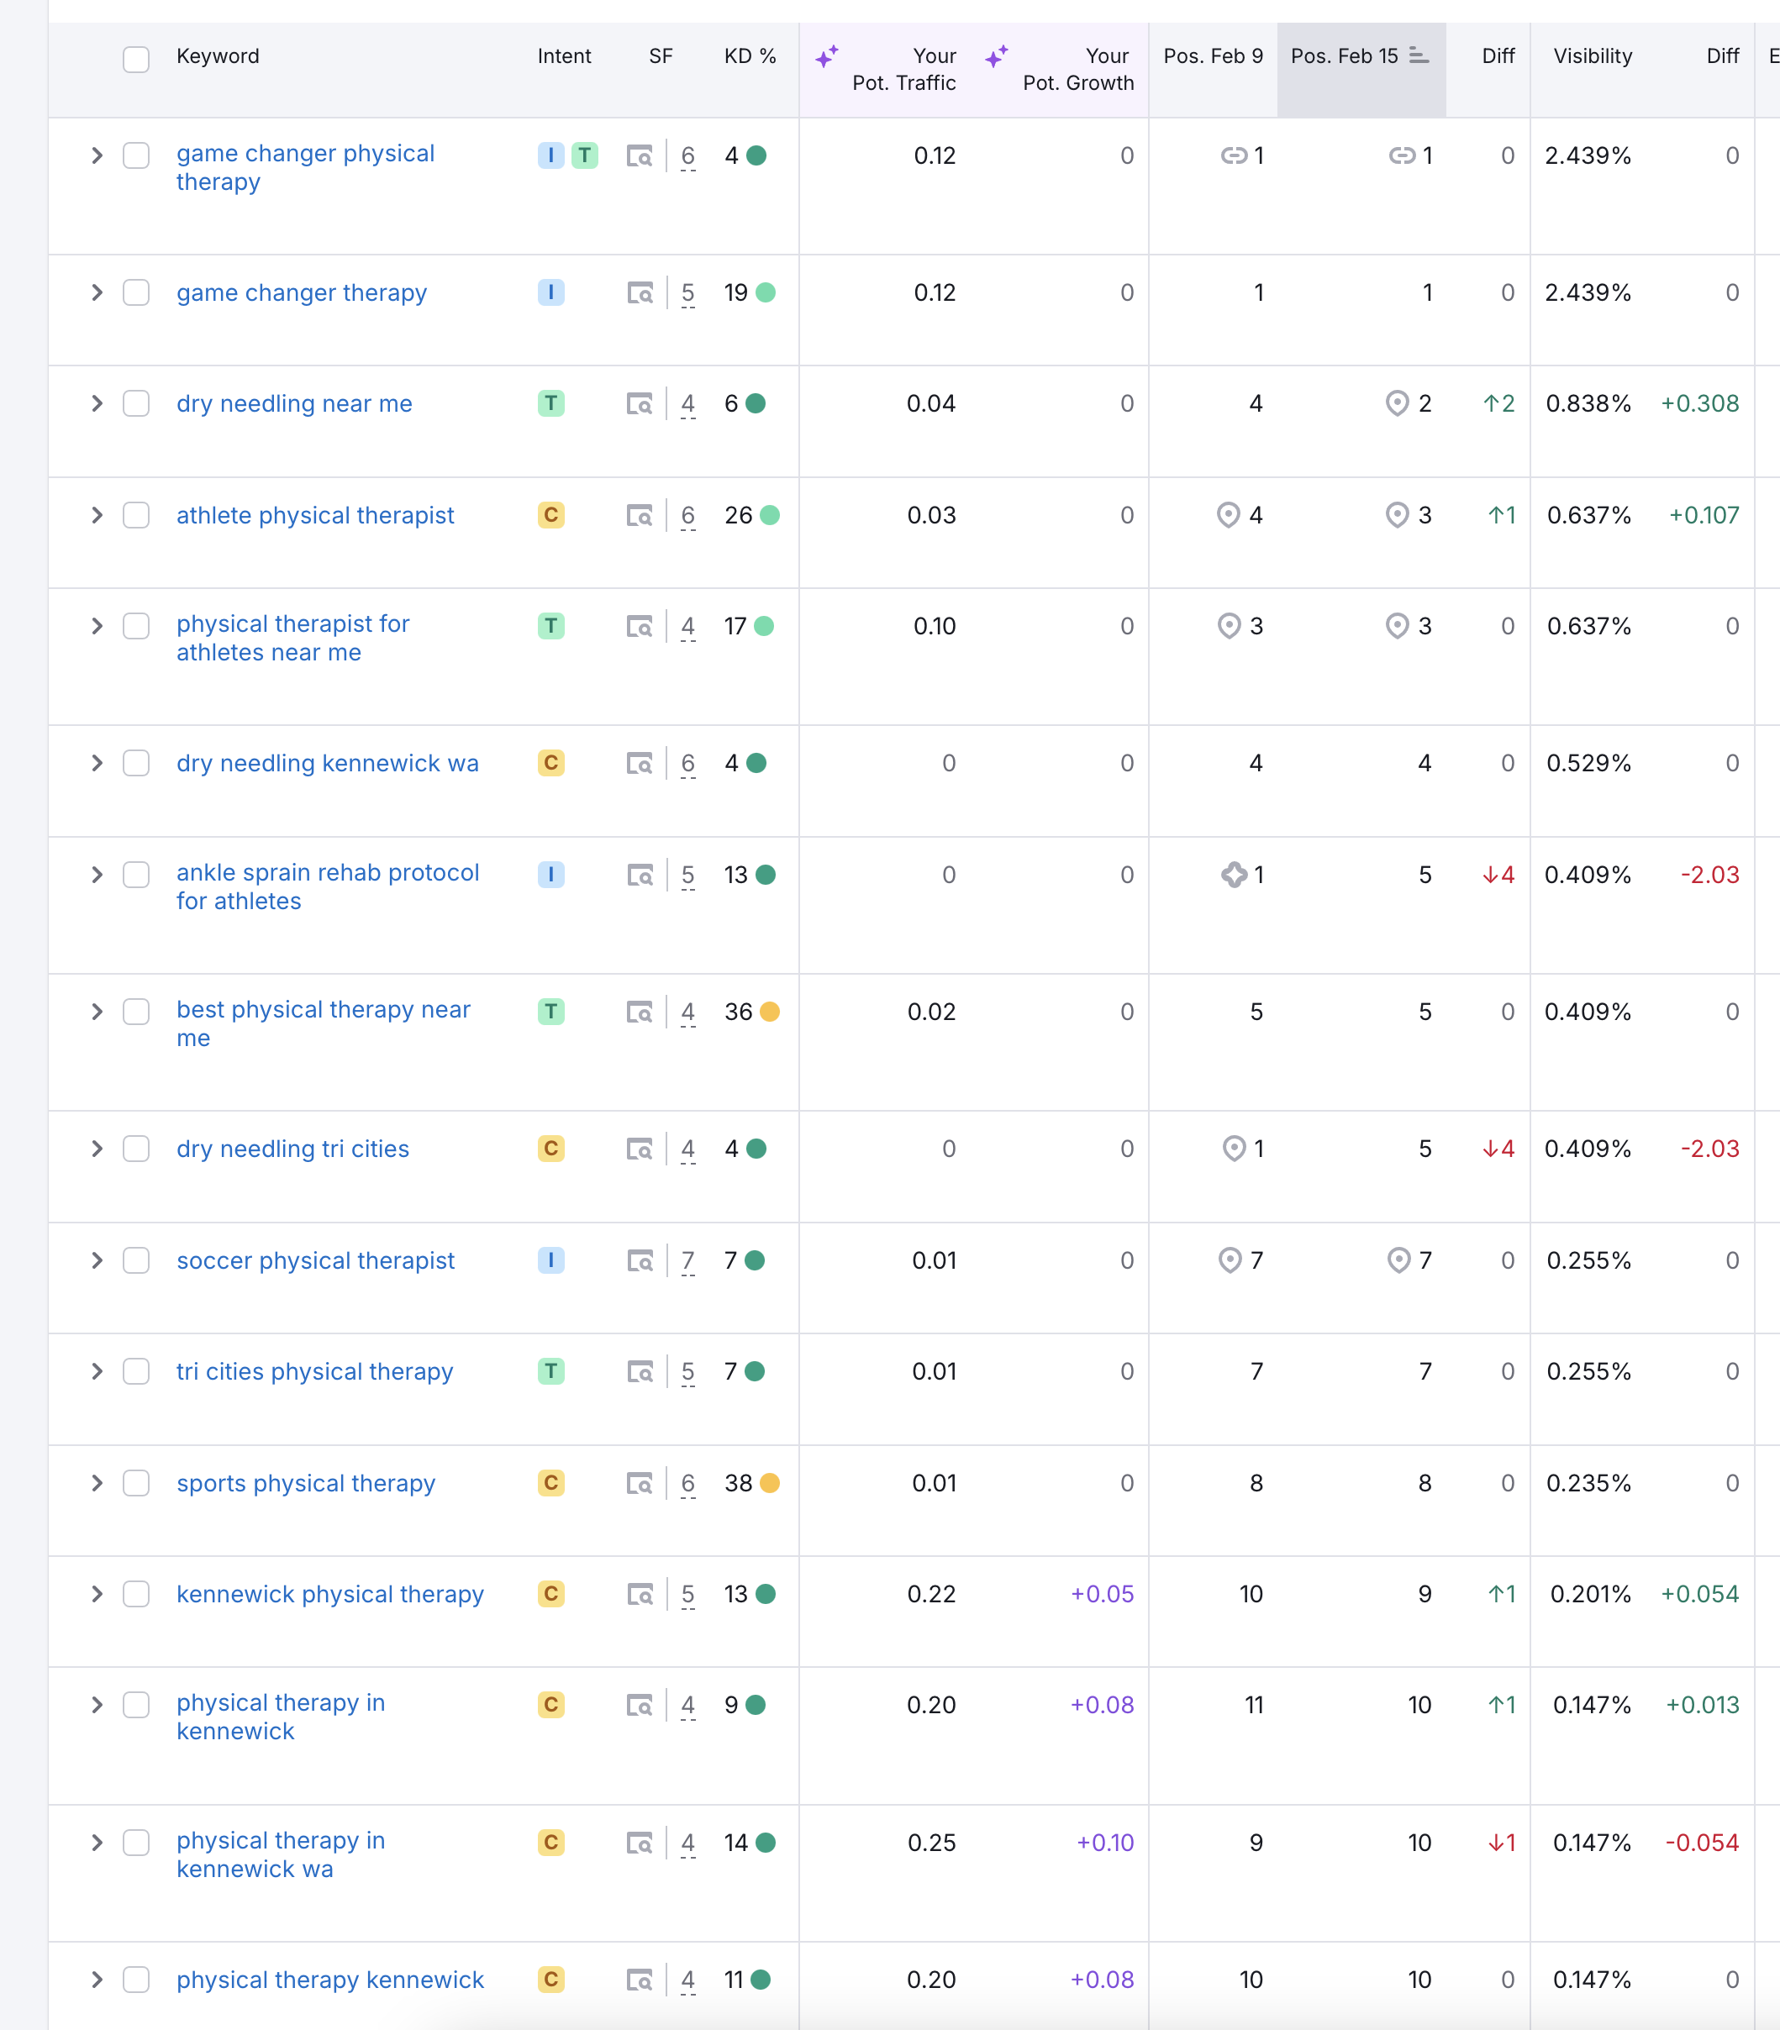This screenshot has height=2030, width=1780.
Task: Click the transactional intent badge for tri cities physical therapy
Action: (551, 1371)
